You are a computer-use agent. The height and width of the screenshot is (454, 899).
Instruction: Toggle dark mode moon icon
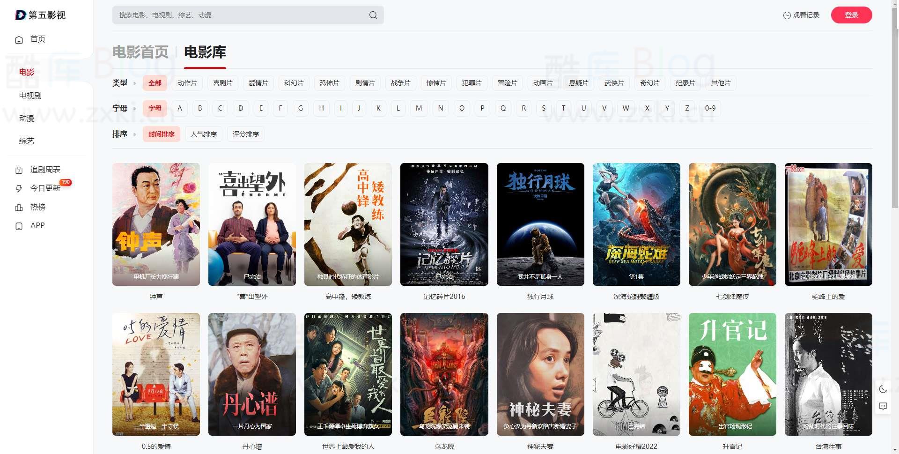(x=883, y=389)
